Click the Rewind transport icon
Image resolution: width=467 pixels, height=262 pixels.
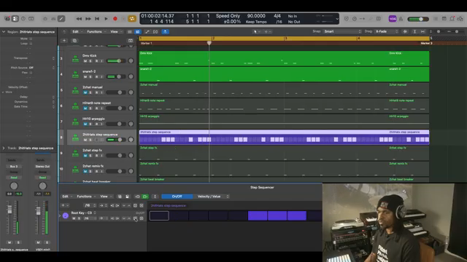[79, 19]
